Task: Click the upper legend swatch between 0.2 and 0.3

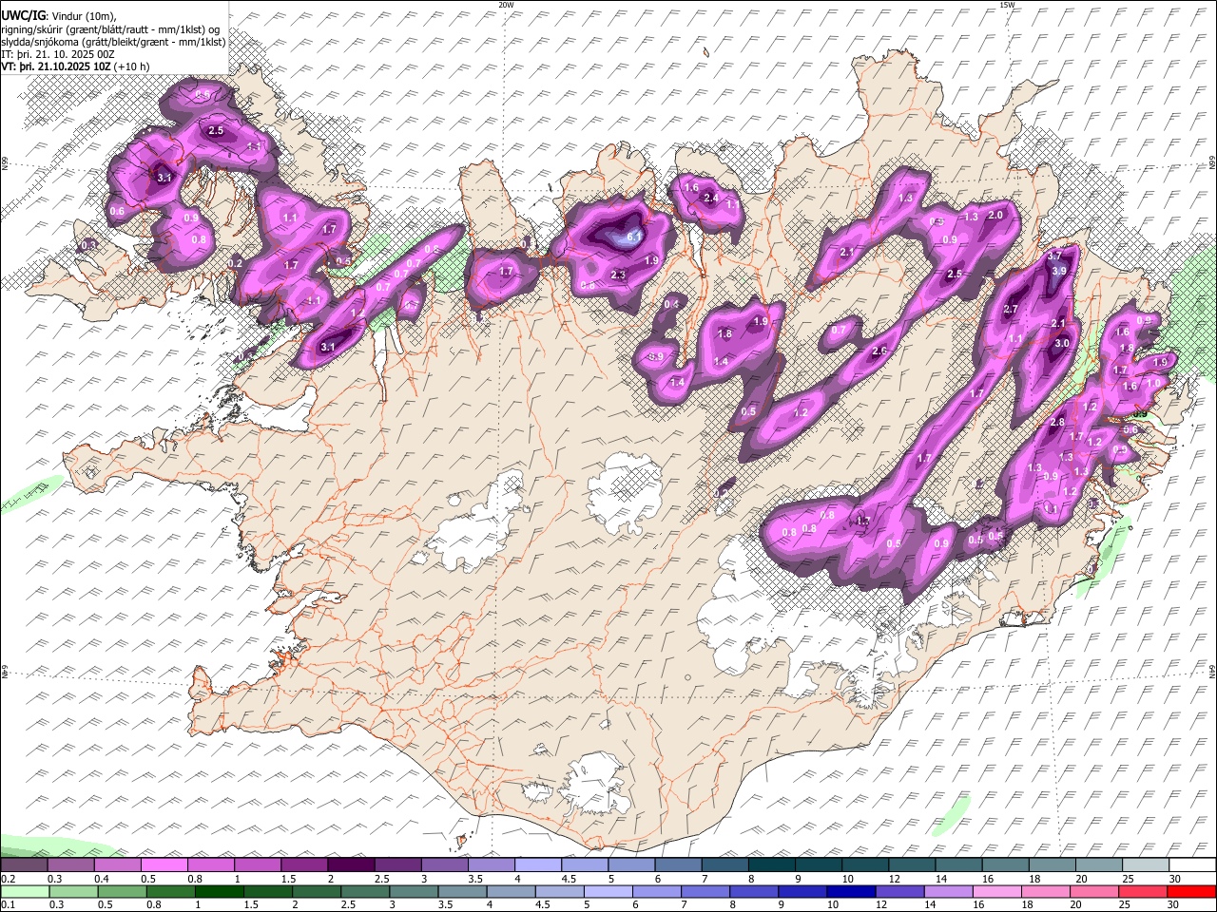Action: tap(24, 865)
